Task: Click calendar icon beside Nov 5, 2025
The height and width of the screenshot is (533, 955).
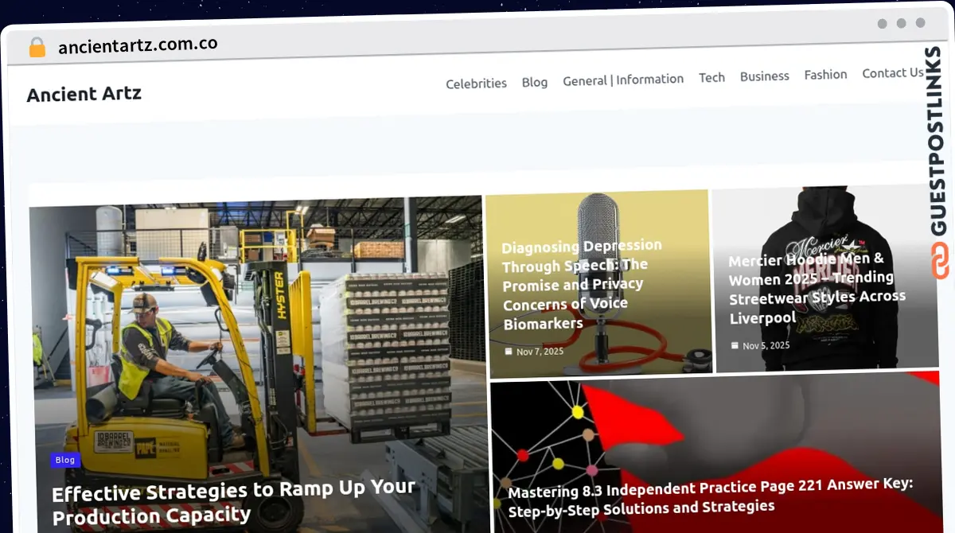Action: coord(735,345)
